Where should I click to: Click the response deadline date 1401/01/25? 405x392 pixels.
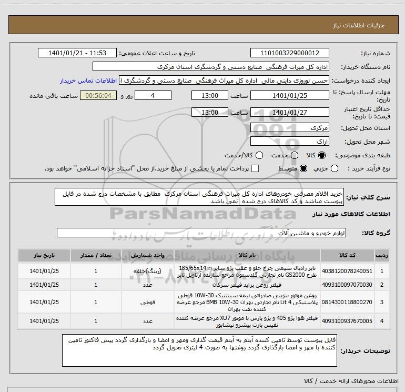[289, 95]
